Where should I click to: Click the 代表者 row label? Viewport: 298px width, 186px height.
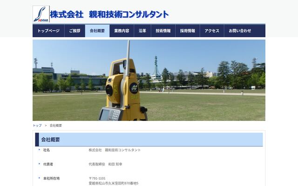48,164
